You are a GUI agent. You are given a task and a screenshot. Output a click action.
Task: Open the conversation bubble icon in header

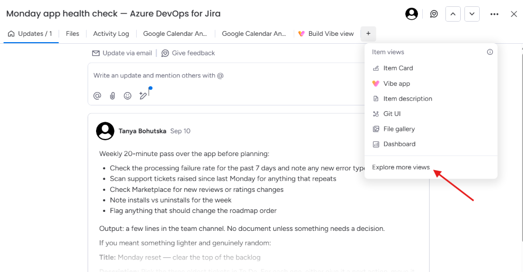point(434,14)
